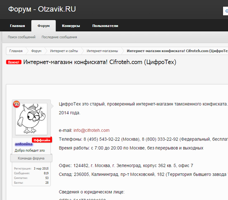Open the Главная navigation tab
The width and height of the screenshot is (228, 200).
tap(17, 26)
